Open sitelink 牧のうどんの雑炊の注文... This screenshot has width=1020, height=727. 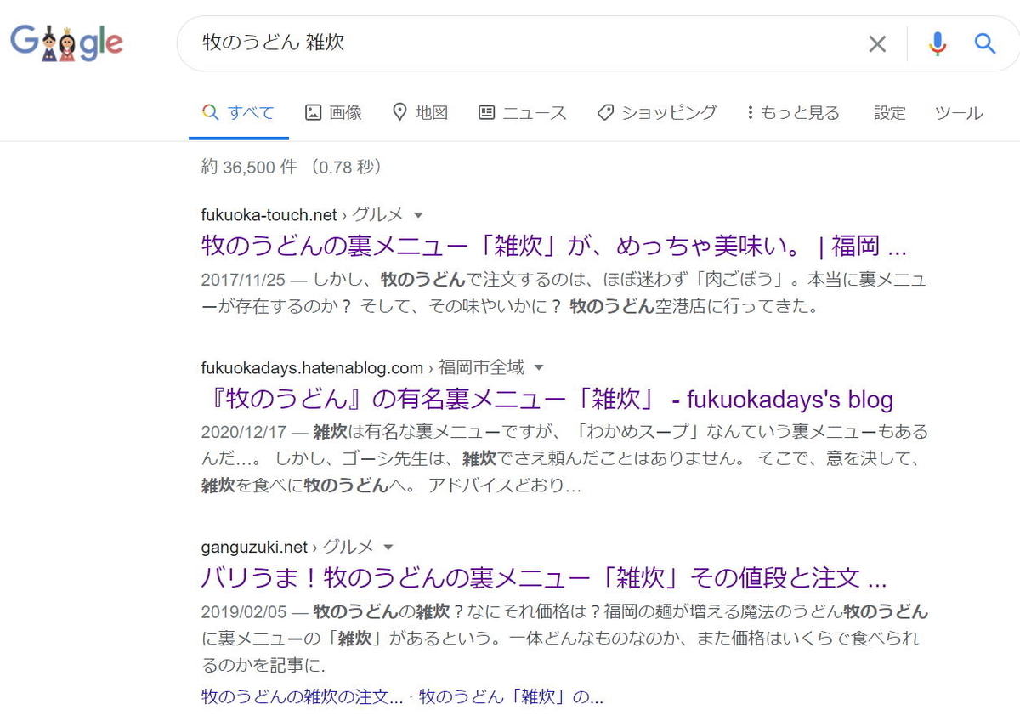pos(303,697)
